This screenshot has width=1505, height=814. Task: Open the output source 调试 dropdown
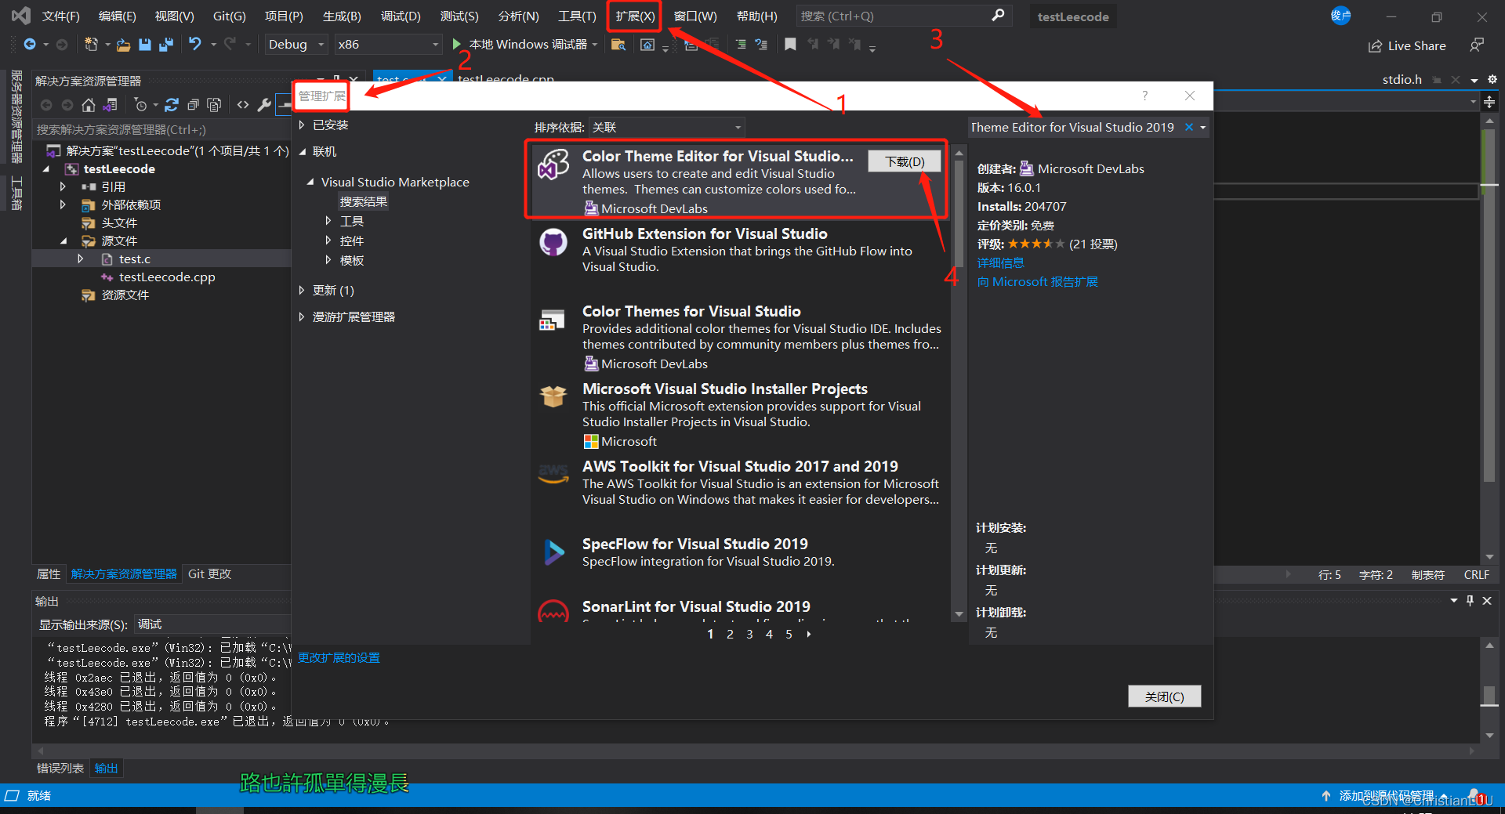click(212, 624)
